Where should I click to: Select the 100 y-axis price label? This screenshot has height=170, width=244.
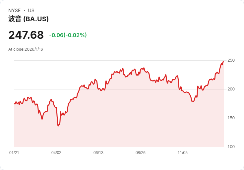coord(231,147)
